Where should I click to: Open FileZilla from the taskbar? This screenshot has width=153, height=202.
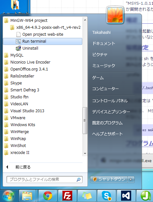(x=67, y=196)
